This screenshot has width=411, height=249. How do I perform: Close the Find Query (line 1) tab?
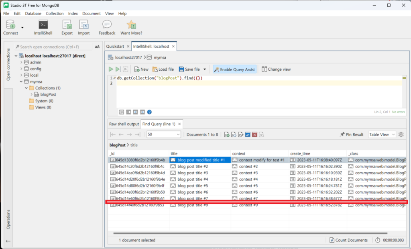click(179, 124)
